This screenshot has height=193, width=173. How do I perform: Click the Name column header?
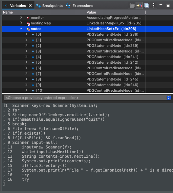pyautogui.click(x=44, y=12)
